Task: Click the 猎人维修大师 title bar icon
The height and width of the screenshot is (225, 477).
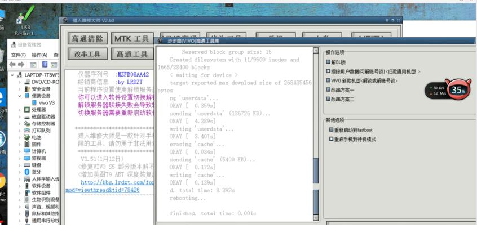Action: [x=64, y=20]
